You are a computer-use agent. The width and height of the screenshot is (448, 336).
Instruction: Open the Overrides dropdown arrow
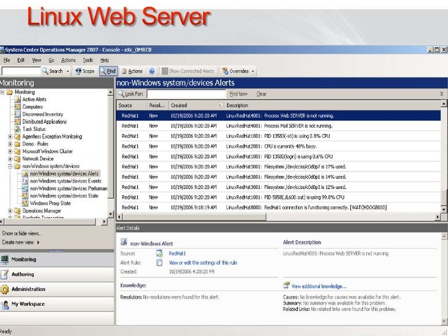pos(253,71)
